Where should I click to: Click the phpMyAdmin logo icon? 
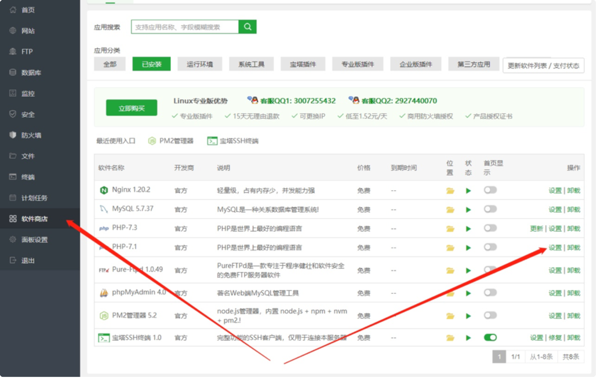click(104, 293)
